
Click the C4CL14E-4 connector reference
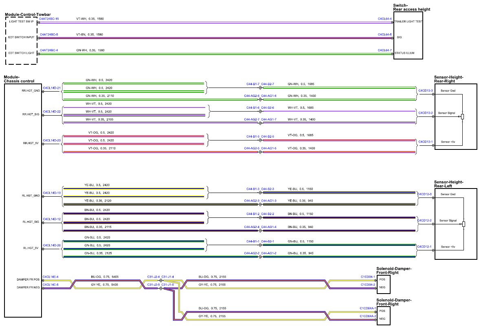51,277
